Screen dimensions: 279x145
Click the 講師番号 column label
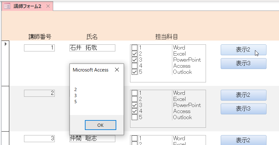tap(40, 37)
